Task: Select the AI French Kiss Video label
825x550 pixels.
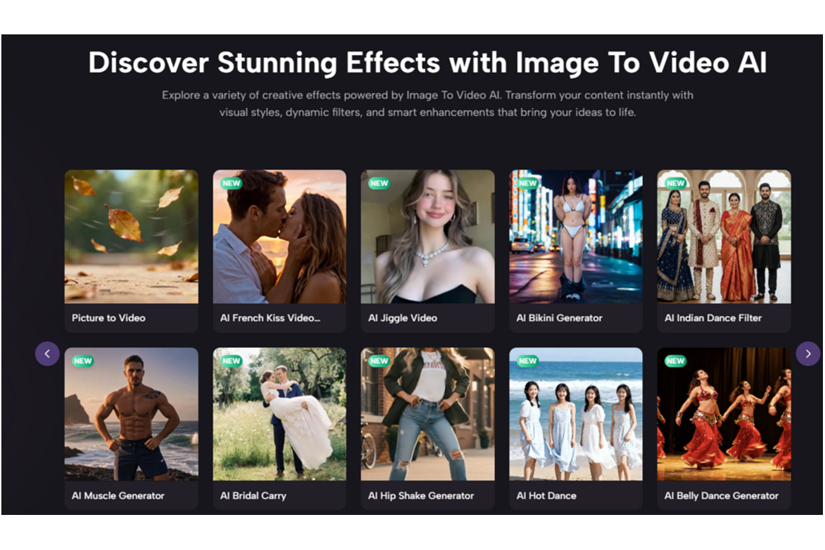Action: click(x=270, y=318)
